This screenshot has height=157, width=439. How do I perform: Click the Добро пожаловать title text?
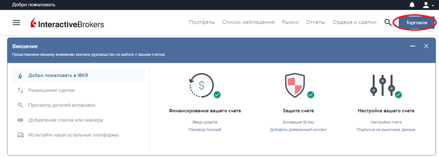click(x=34, y=5)
